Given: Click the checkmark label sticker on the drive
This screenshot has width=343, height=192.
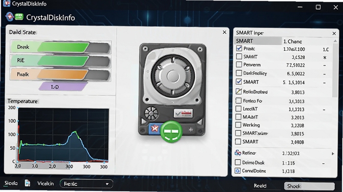Looking at the screenshot, I should [184, 113].
